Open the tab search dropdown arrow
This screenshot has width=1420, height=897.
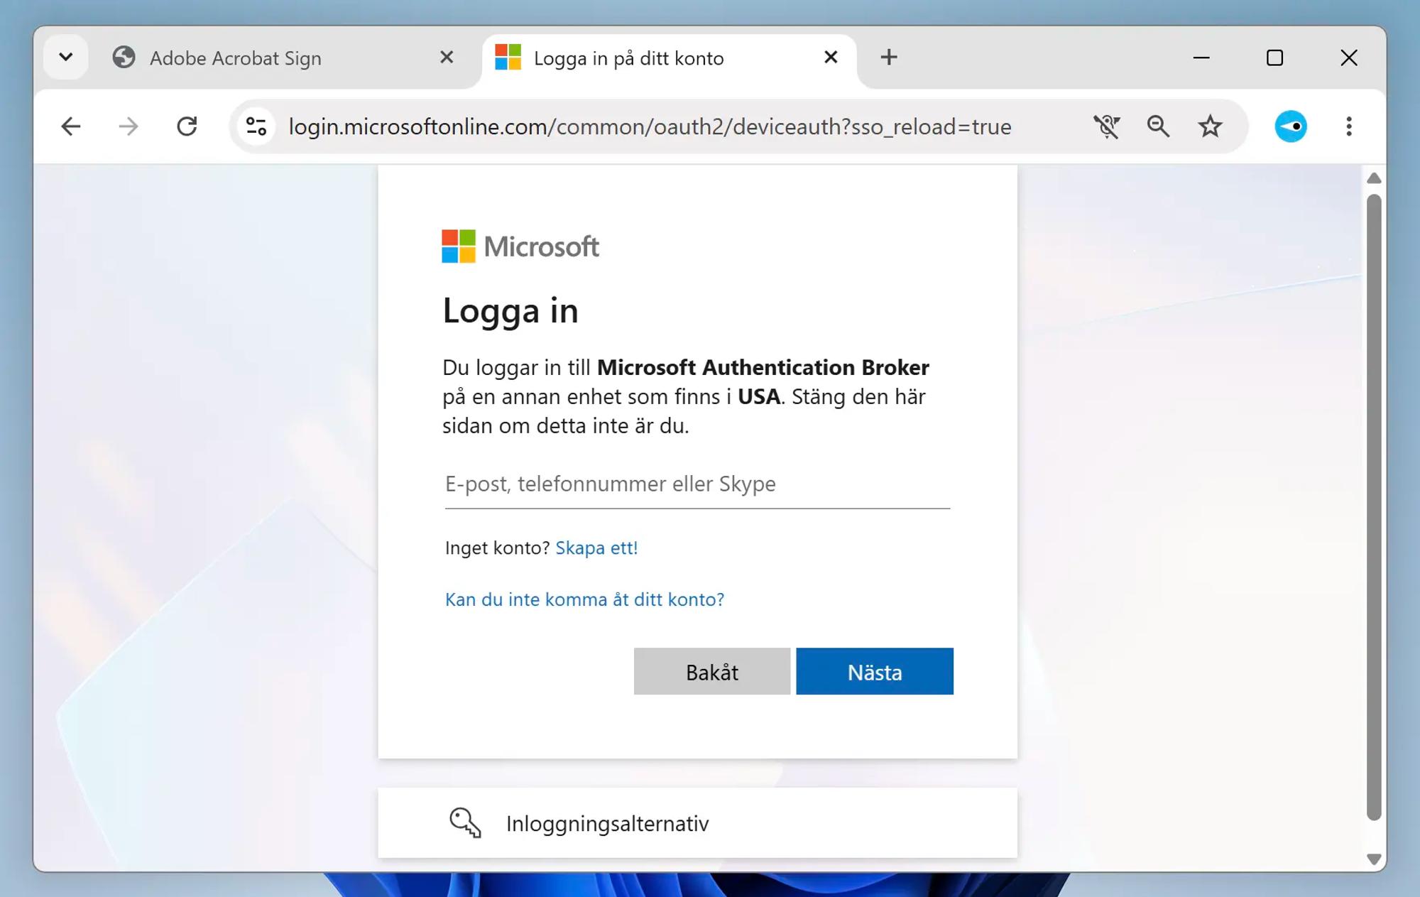coord(66,57)
